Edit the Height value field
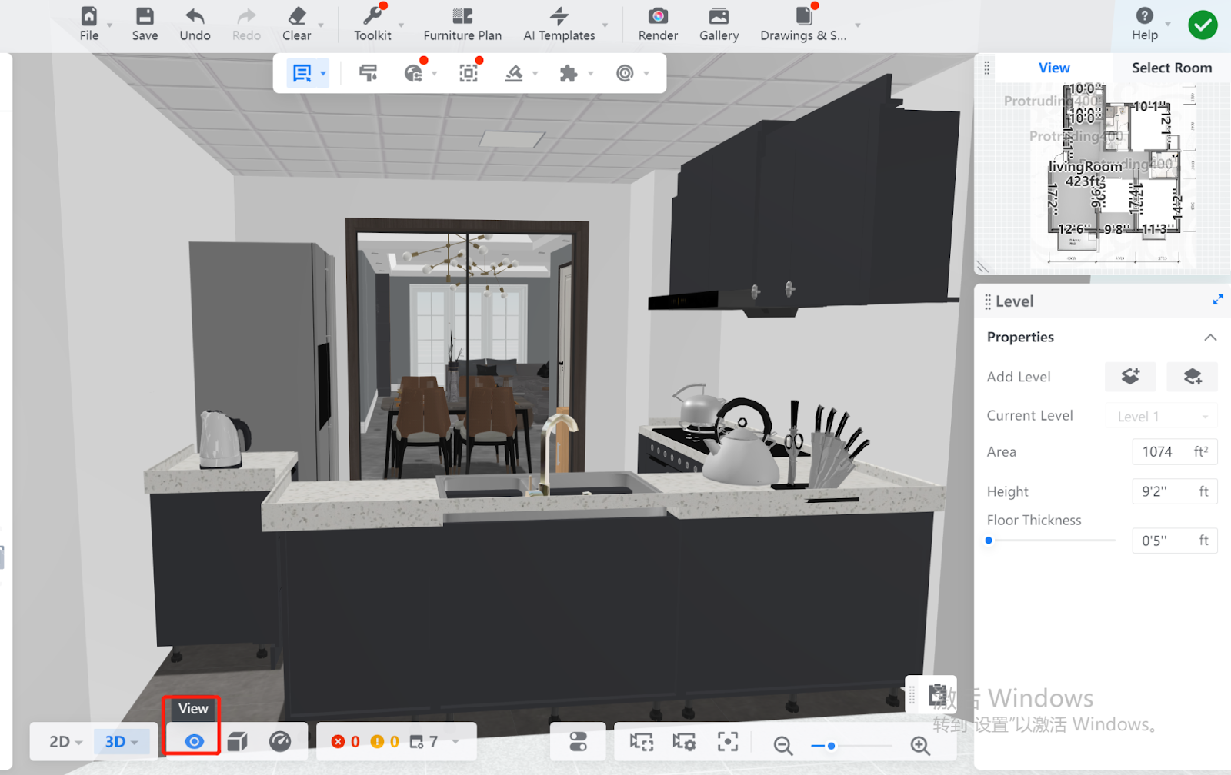 point(1175,491)
